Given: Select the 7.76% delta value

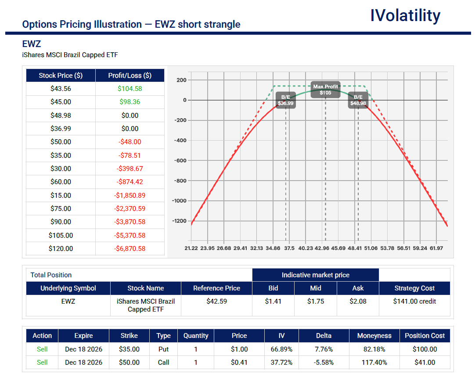Looking at the screenshot, I should point(324,349).
